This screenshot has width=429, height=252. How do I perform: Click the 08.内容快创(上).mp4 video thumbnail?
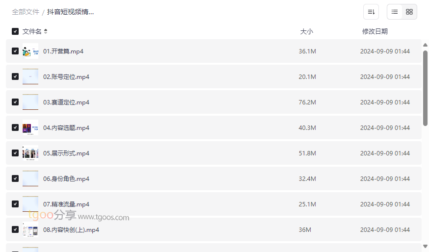(30, 229)
